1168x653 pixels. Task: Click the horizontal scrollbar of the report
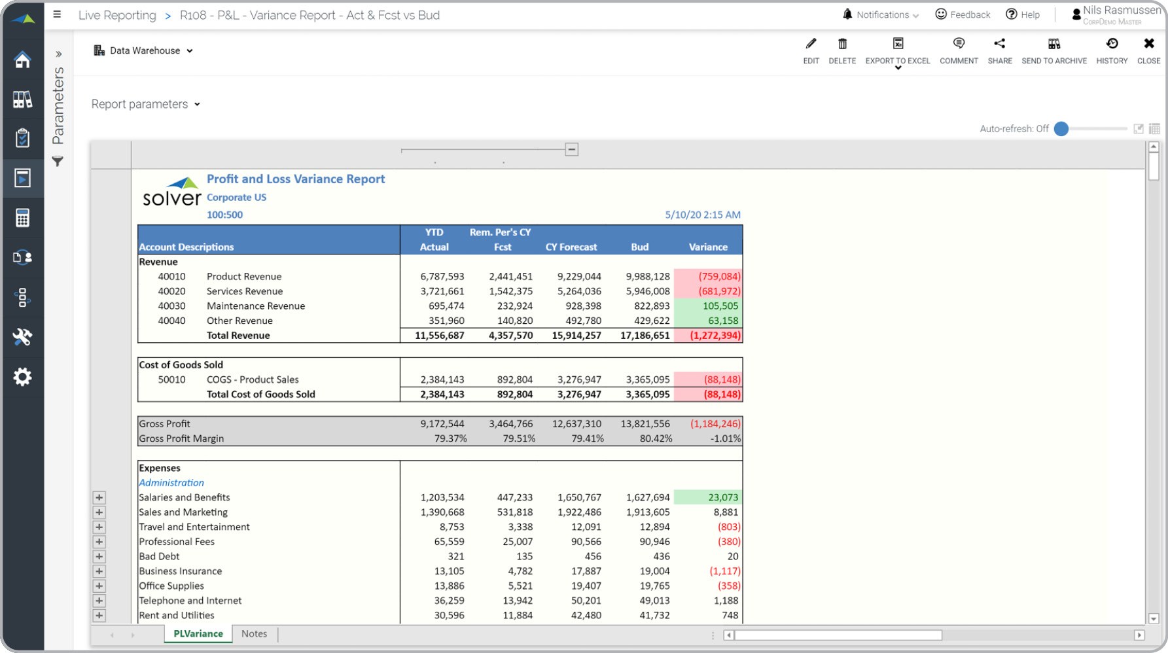(838, 635)
